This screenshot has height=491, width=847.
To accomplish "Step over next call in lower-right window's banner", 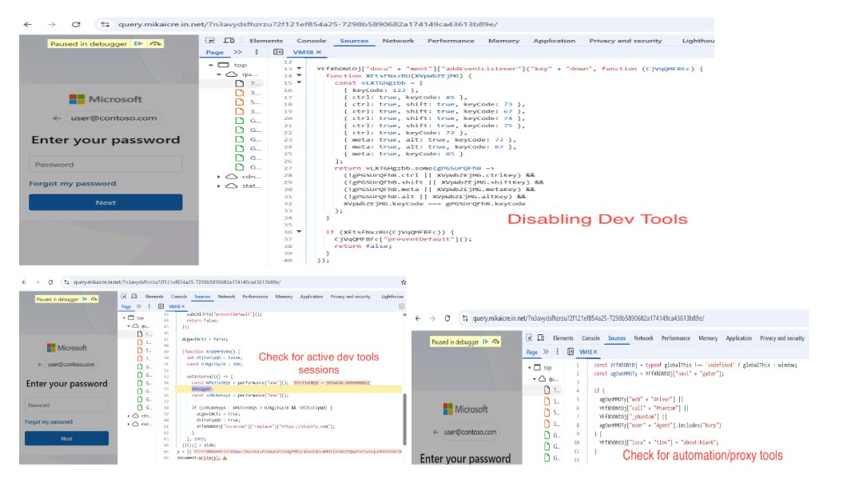I will [495, 341].
